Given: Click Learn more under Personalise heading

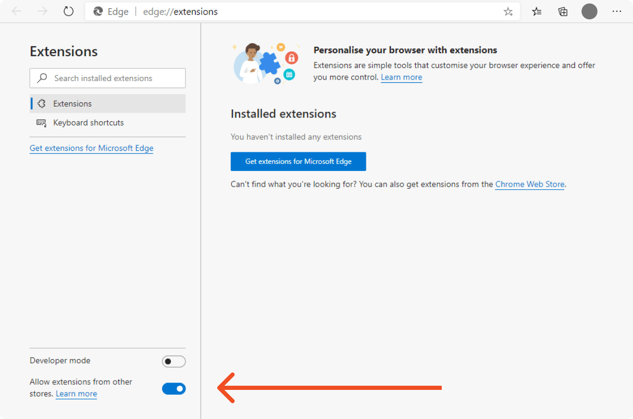Looking at the screenshot, I should 401,77.
